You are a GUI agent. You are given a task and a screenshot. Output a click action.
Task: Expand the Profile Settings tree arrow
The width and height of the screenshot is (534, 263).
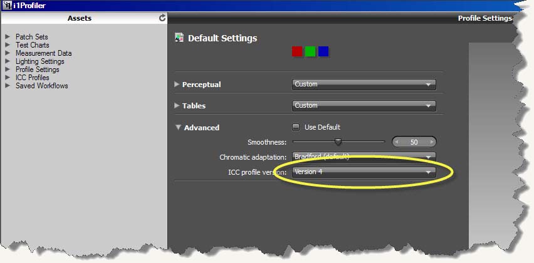click(8, 70)
